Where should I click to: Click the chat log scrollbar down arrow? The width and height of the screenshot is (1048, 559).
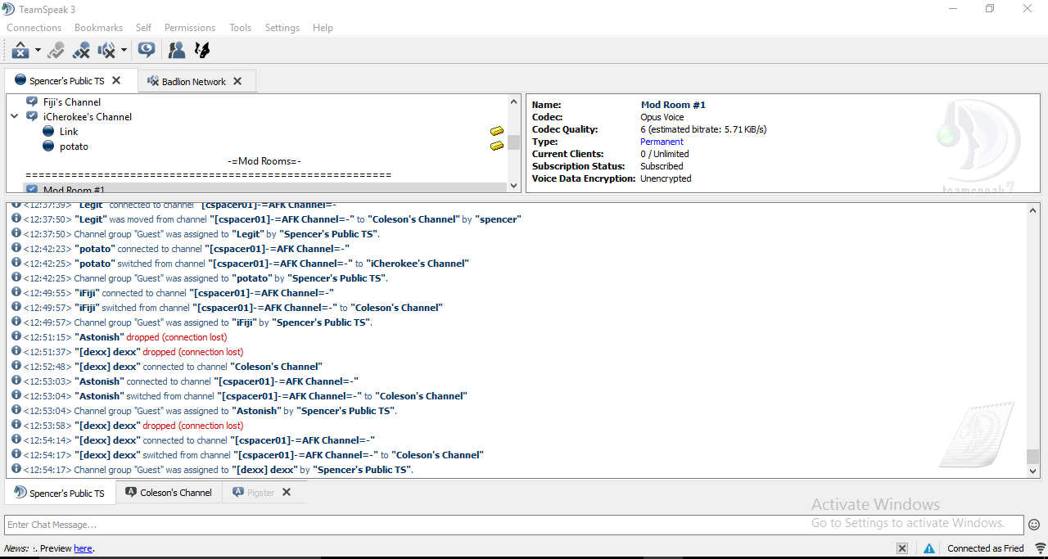tap(1032, 471)
